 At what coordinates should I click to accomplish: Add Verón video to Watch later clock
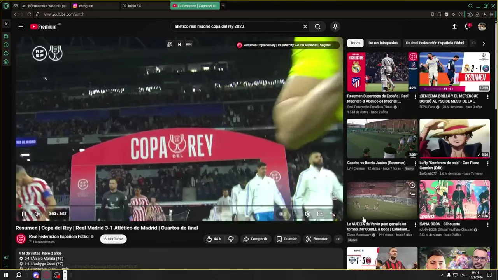click(x=412, y=185)
